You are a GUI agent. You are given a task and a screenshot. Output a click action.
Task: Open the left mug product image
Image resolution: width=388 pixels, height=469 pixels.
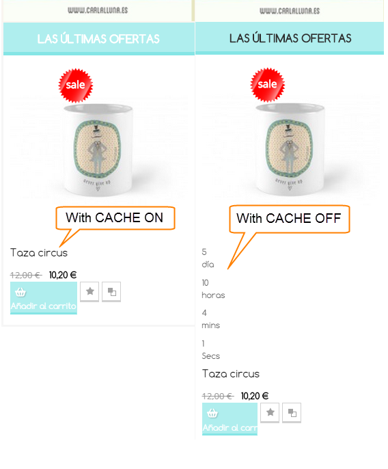[x=98, y=150]
